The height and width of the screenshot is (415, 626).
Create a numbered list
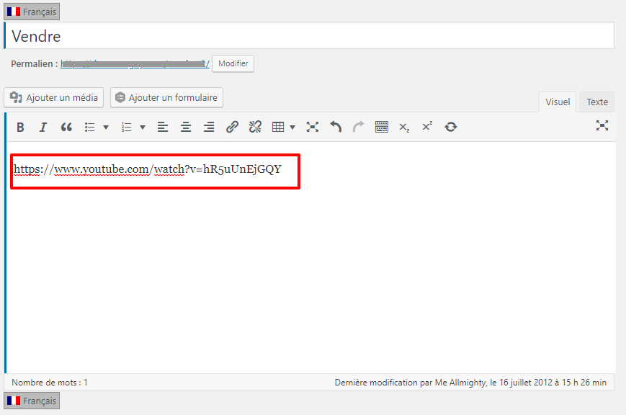point(126,127)
